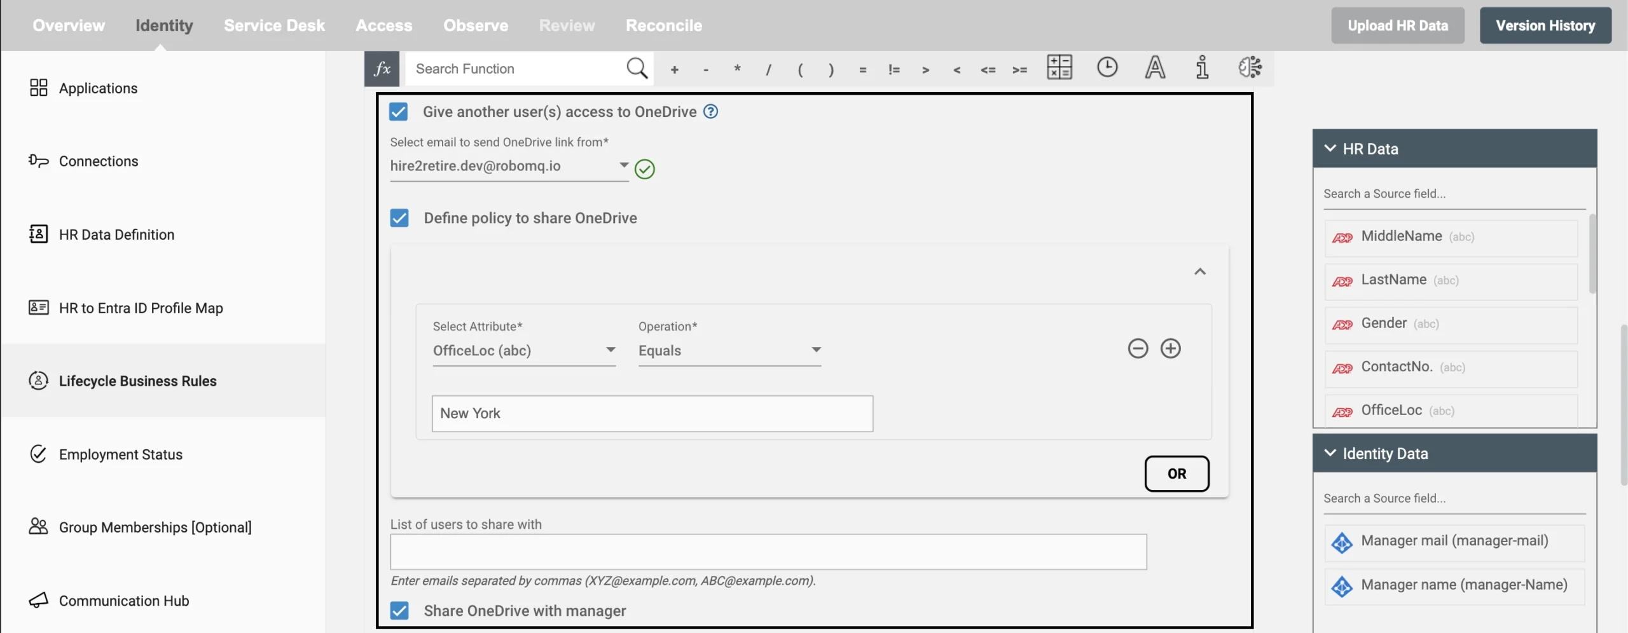Open the fx function editor icon

[382, 69]
